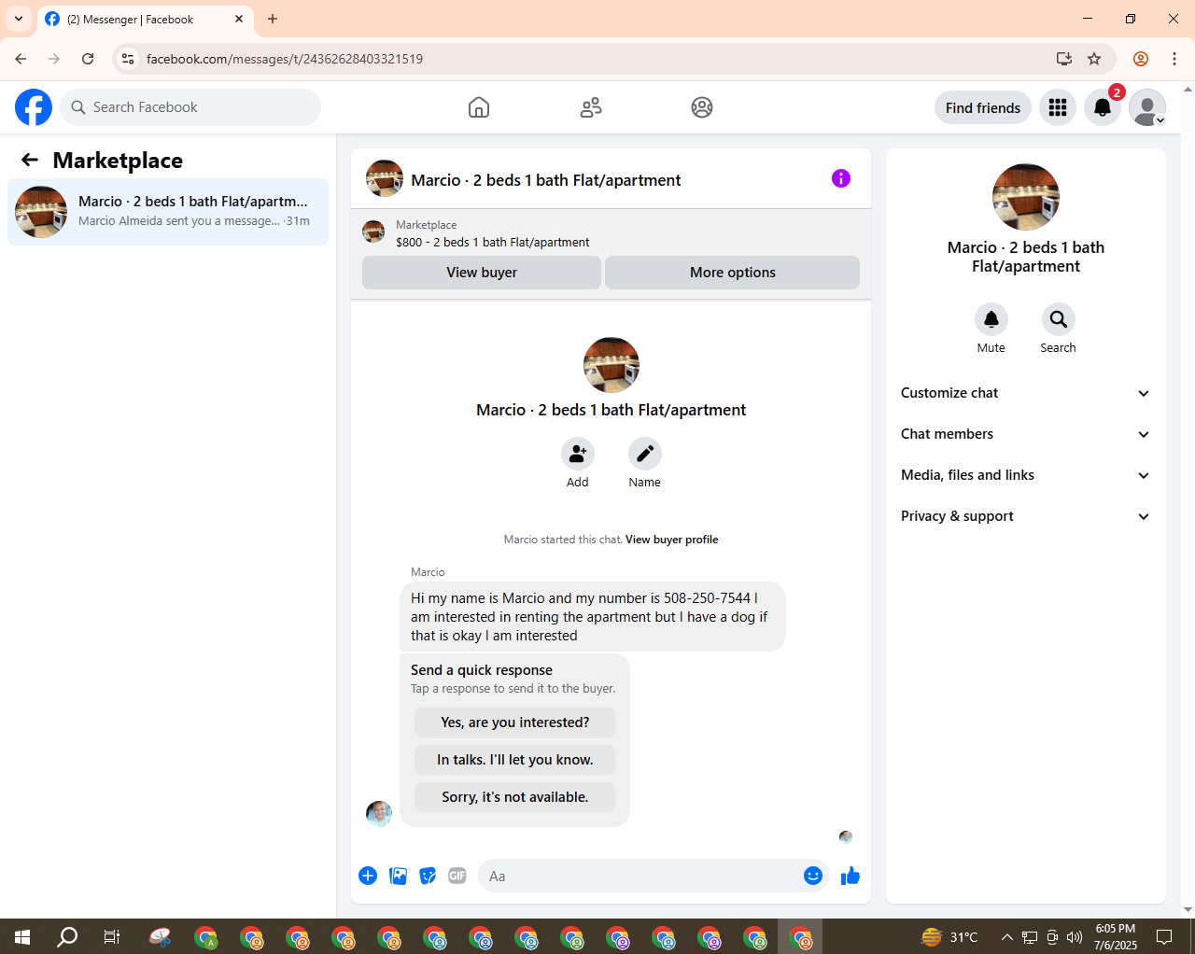1195x954 pixels.
Task: Open the Groups icon in top navigation
Action: point(702,107)
